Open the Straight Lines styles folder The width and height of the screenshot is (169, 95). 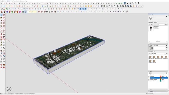pyautogui.click(x=150, y=61)
